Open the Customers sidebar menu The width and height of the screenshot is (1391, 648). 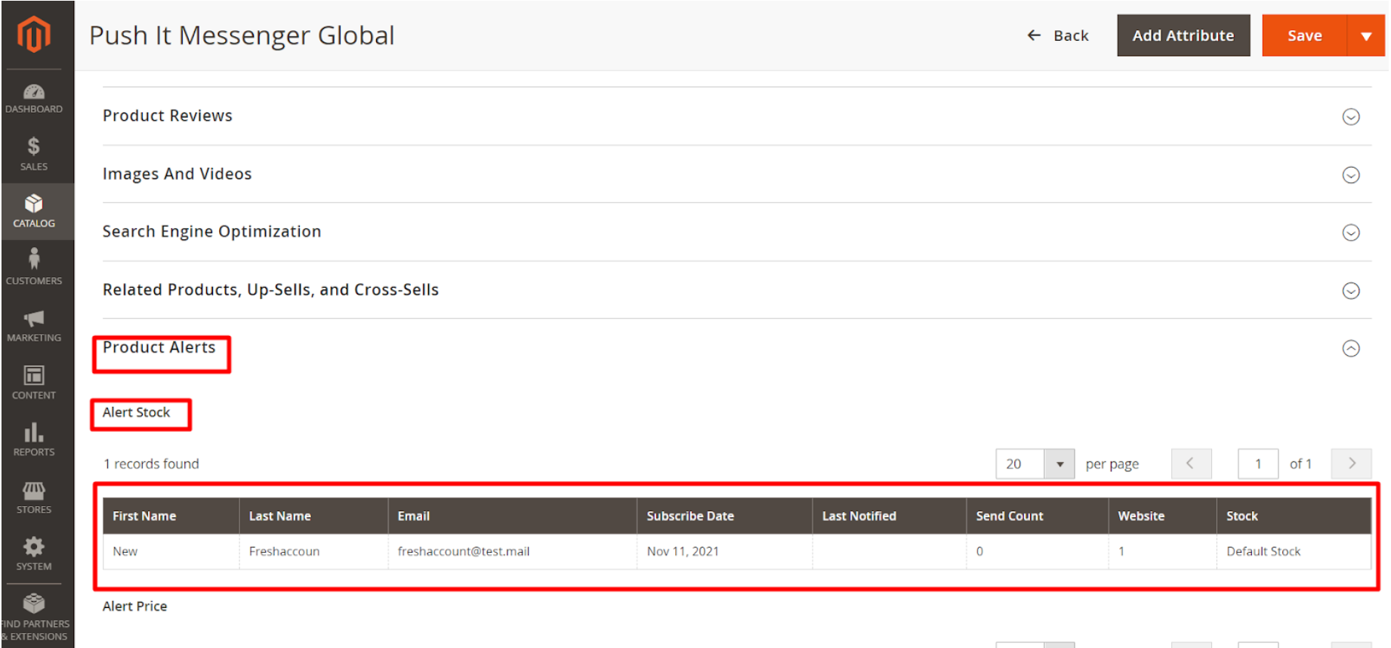[x=34, y=268]
